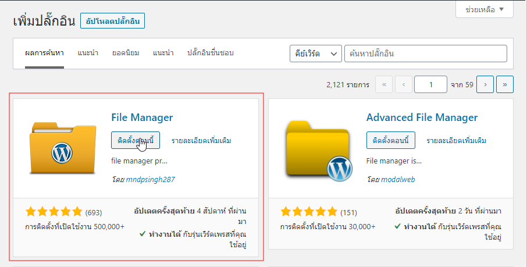This screenshot has height=267, width=527.
Task: Click the File Manager folder icon
Action: pos(62,148)
